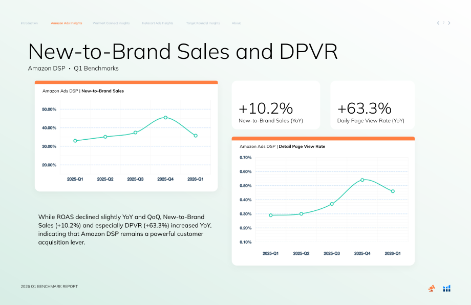
Task: Click the orange logo in footer
Action: click(x=432, y=288)
